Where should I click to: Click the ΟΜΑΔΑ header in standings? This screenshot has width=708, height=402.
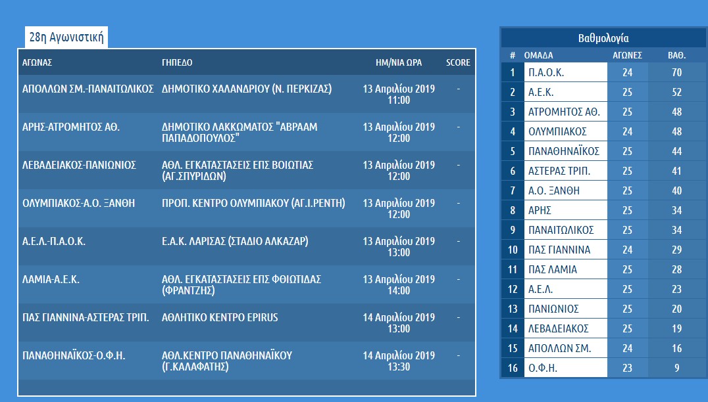click(x=538, y=55)
